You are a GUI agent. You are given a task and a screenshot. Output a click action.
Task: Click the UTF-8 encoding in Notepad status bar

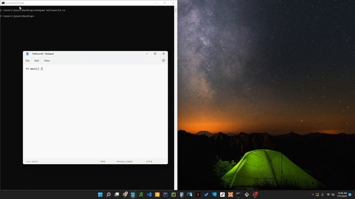pos(149,161)
